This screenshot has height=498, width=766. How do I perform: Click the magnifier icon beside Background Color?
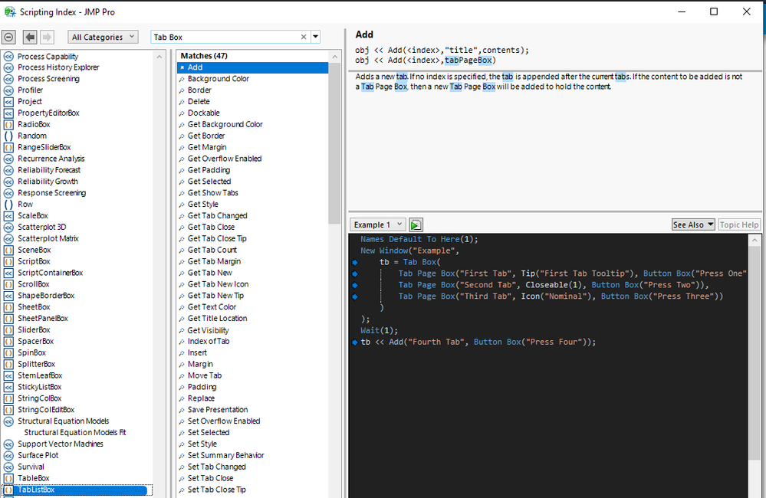182,80
